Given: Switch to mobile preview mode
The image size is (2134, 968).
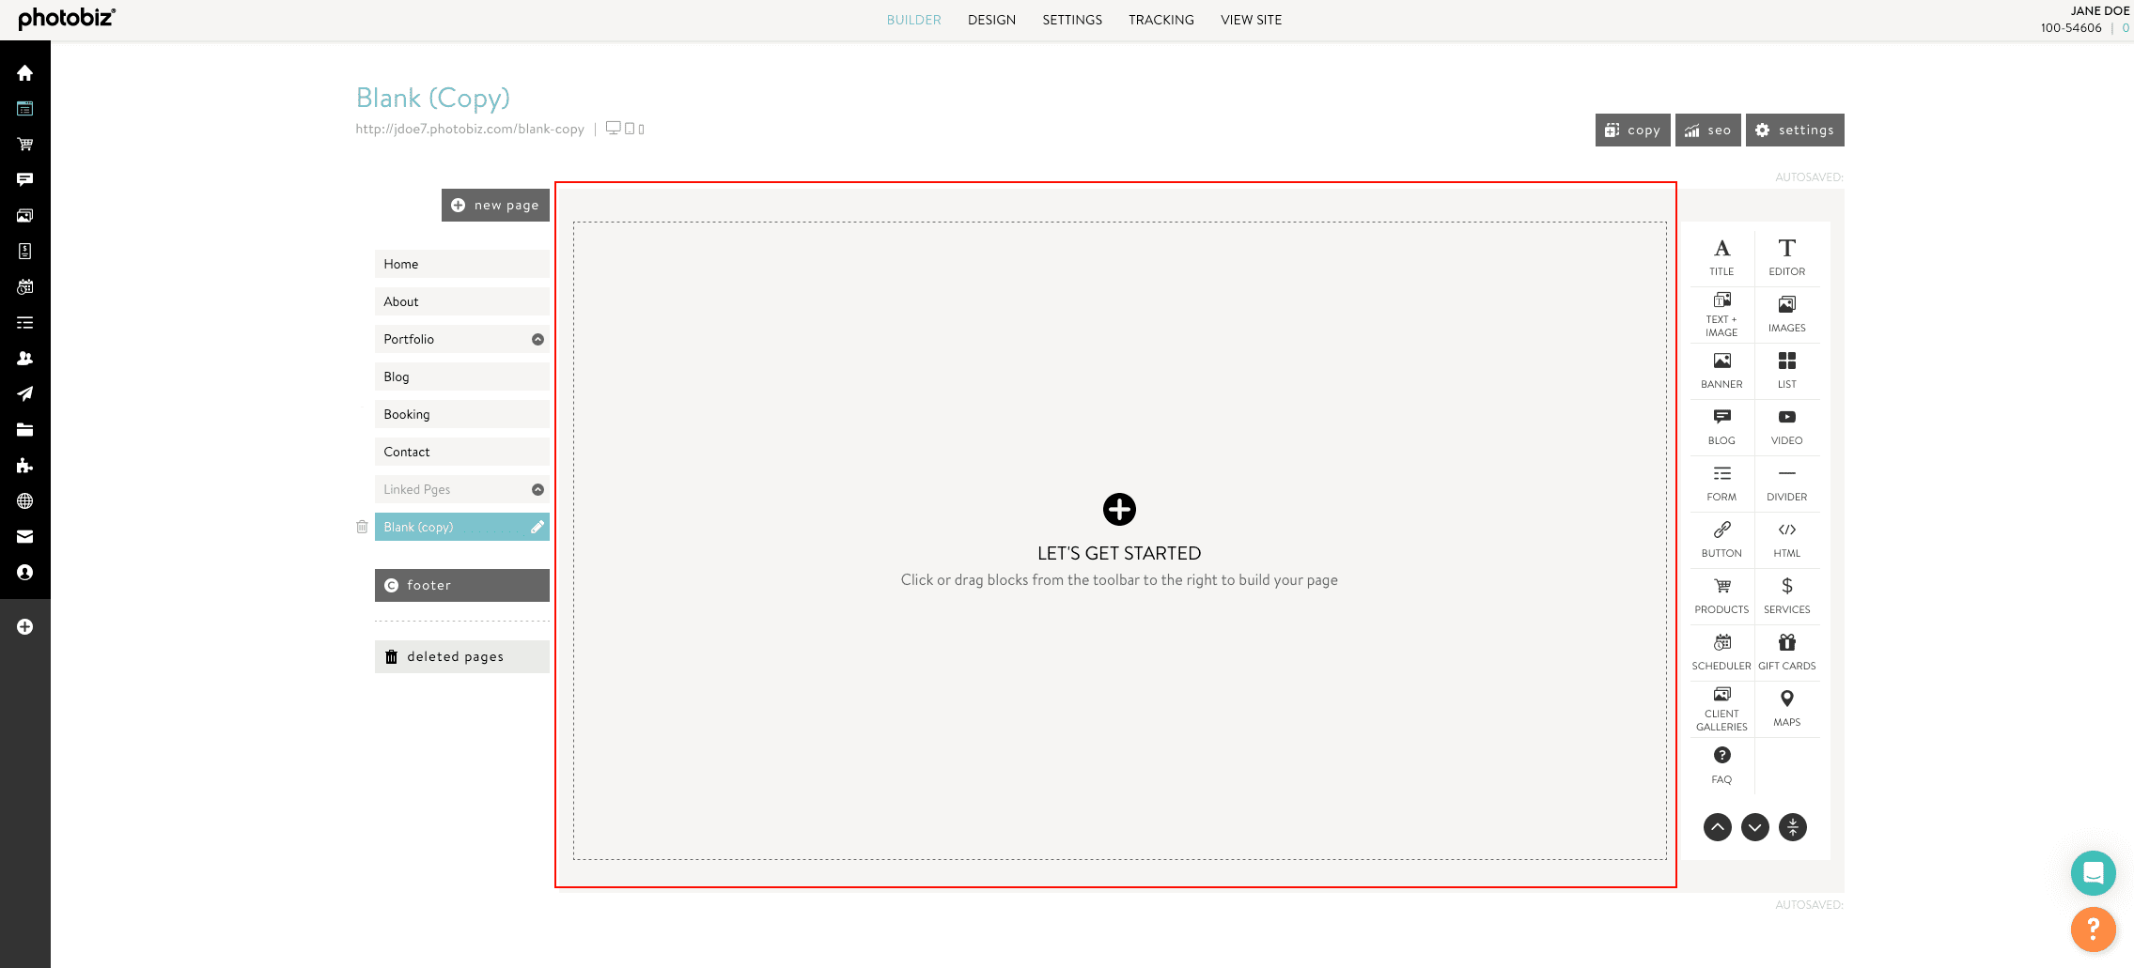Looking at the screenshot, I should pyautogui.click(x=640, y=129).
